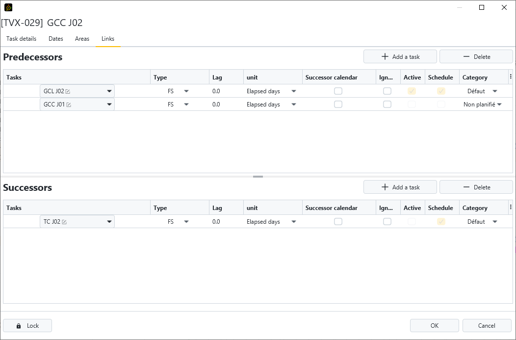516x340 pixels.
Task: Confirm changes with the OK button
Action: pos(434,326)
